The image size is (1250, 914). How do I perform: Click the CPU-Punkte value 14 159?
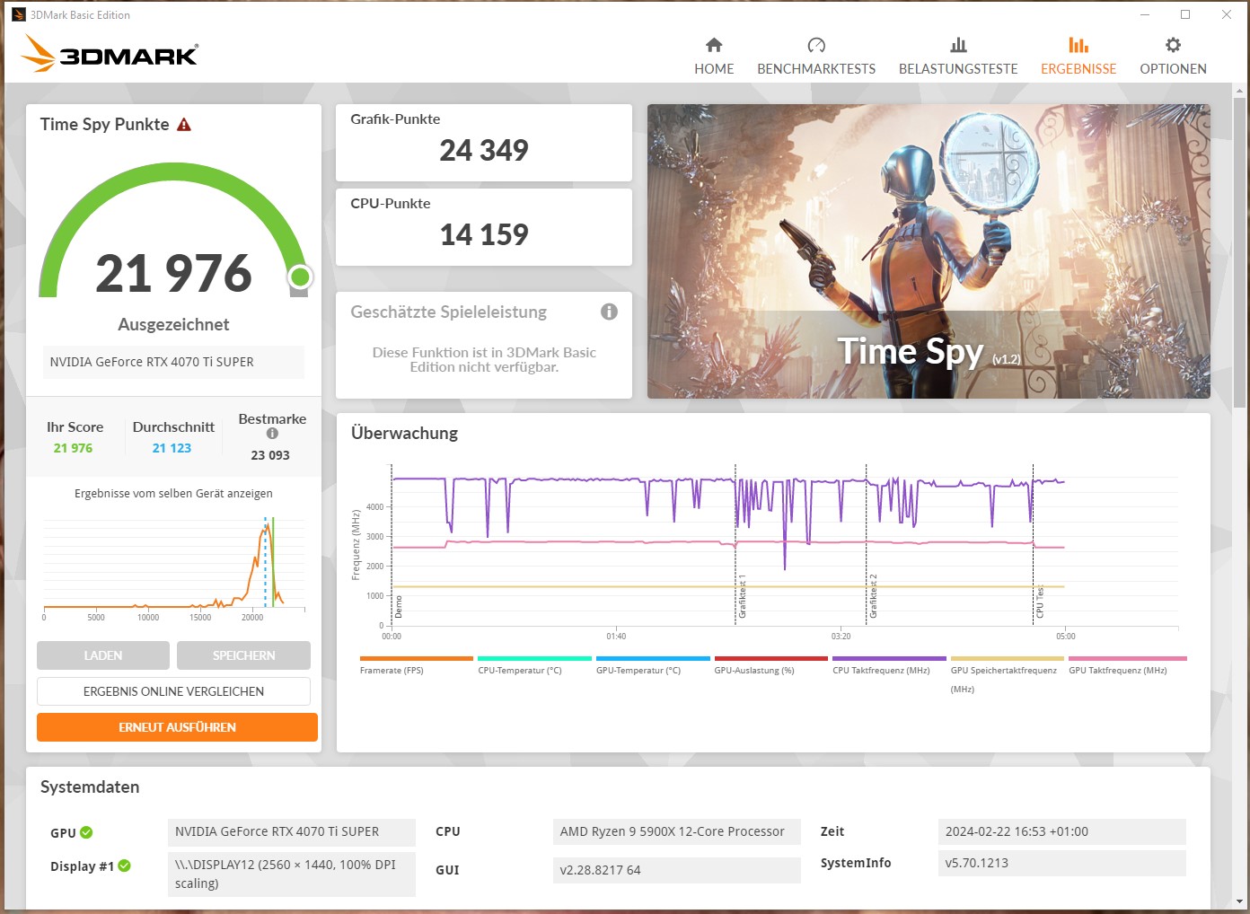tap(484, 234)
